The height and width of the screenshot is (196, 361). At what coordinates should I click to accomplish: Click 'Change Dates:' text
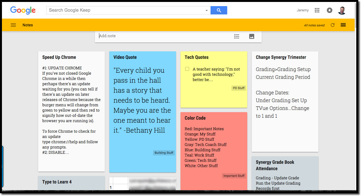click(x=273, y=93)
